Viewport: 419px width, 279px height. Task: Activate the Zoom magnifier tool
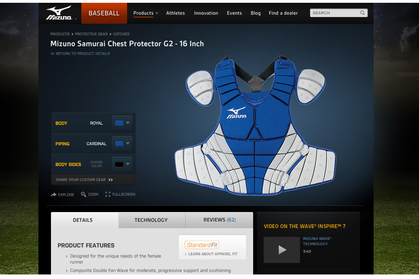[x=83, y=194]
